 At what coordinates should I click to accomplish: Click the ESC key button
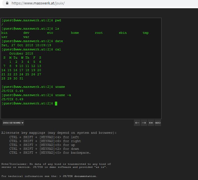coord(158,123)
